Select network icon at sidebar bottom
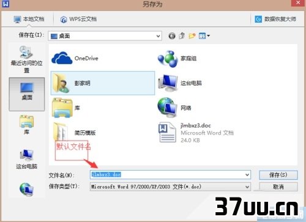The height and width of the screenshot is (222, 306). click(x=26, y=189)
